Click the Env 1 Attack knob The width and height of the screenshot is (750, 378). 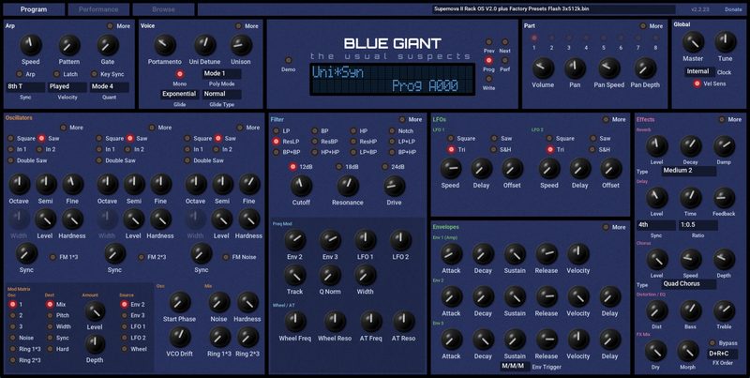point(451,254)
